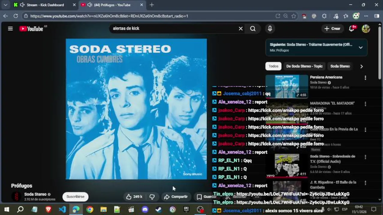
Task: Open options for El Baile de la Gambeta
Action: coord(365,183)
